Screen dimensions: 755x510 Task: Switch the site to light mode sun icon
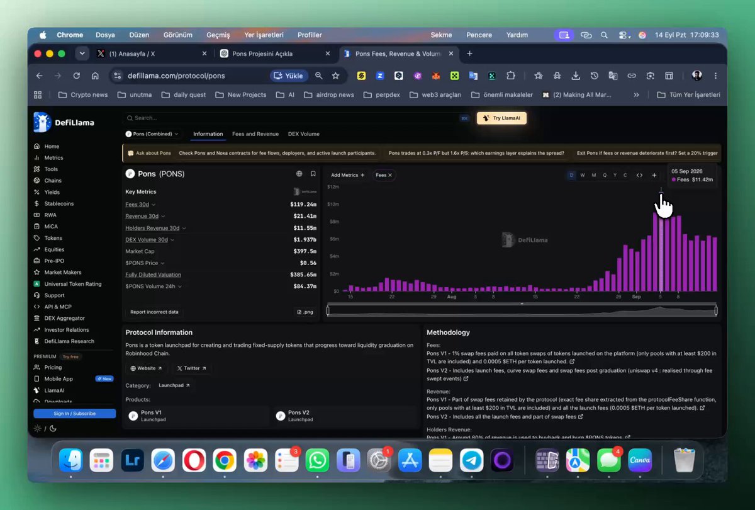(x=38, y=429)
